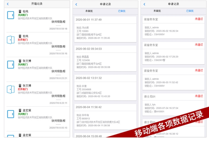The image size is (209, 147).
Task: Select 已审批 tab above the 装备财务室 list
Action: pos(190,11)
